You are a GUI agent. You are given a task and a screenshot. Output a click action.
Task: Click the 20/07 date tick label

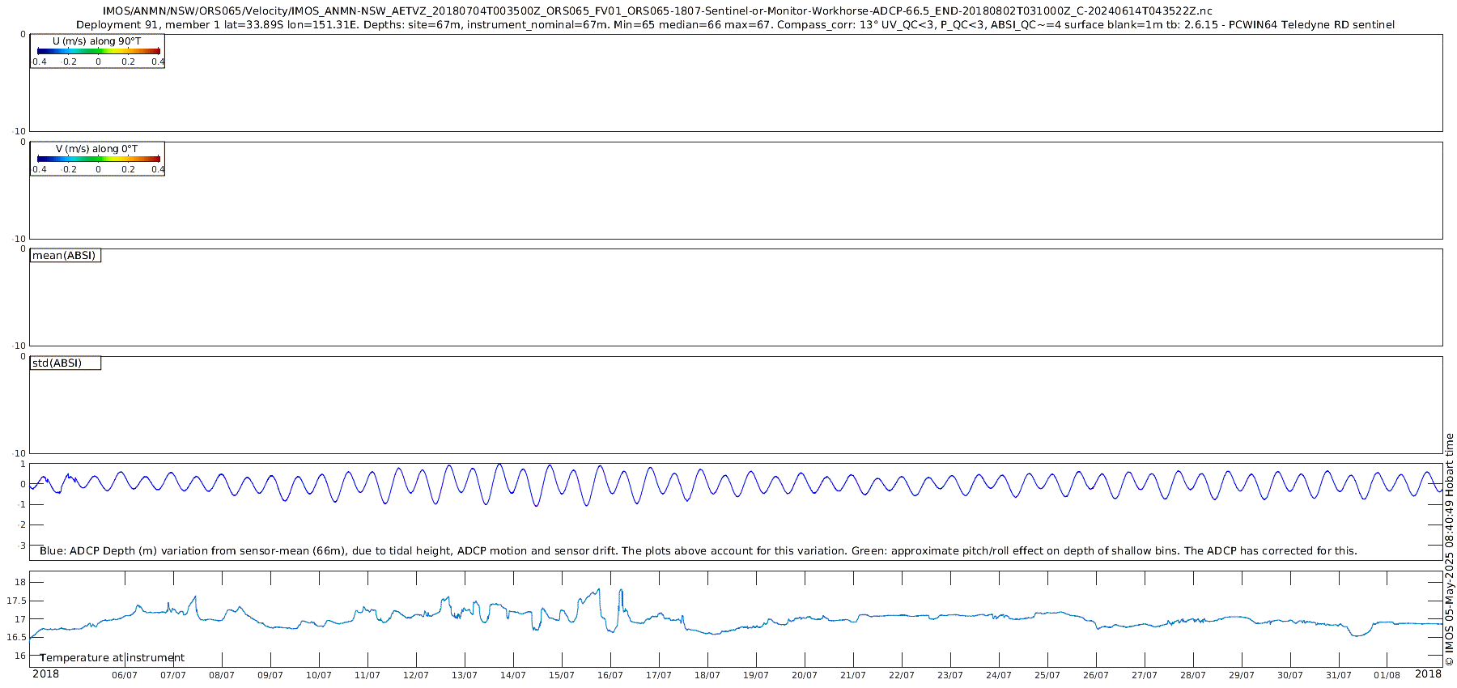(805, 675)
